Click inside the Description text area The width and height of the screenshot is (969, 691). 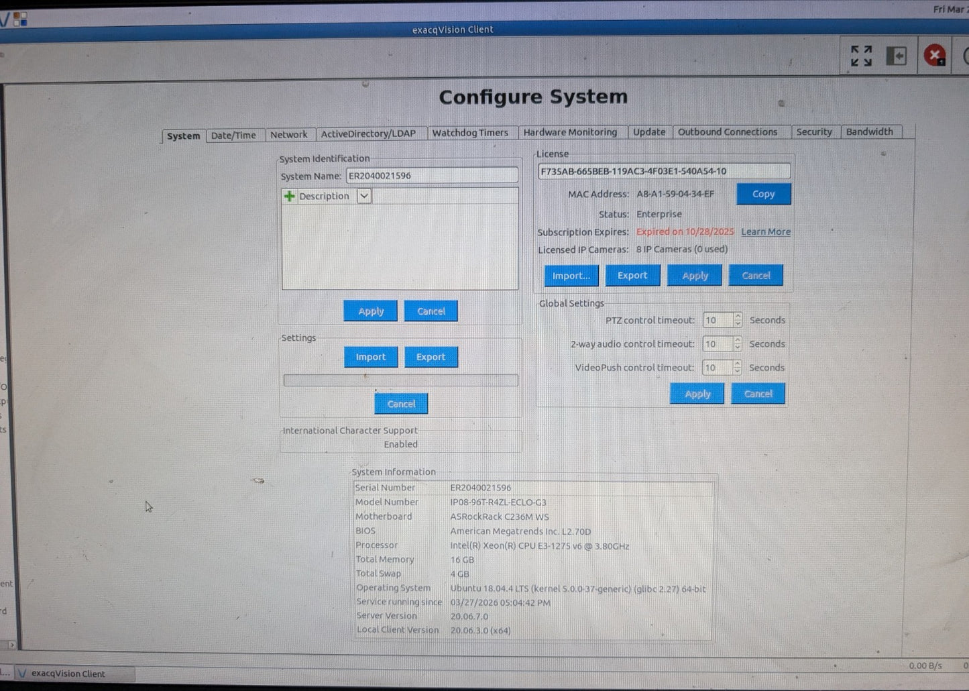[400, 247]
